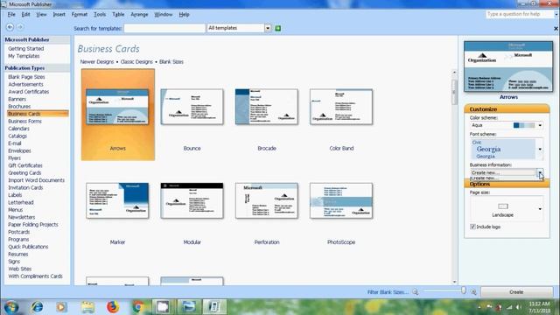This screenshot has width=560, height=315.
Task: Switch to Publisher taskbar button
Action: coord(214,307)
